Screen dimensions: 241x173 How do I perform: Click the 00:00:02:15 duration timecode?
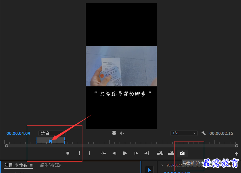[x=221, y=133]
